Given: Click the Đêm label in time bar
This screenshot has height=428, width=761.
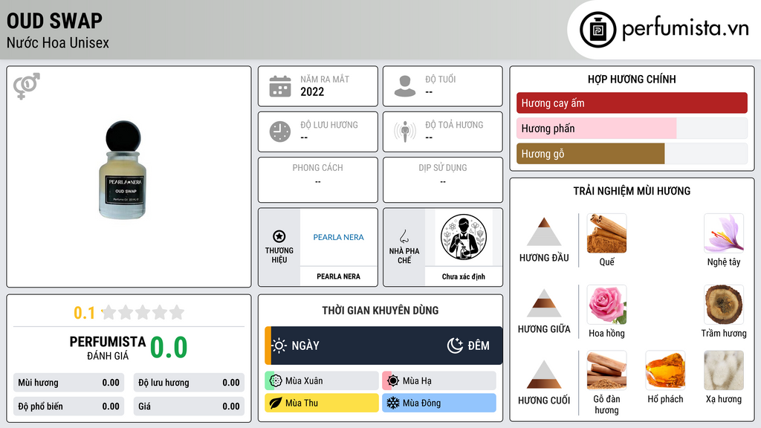Looking at the screenshot, I should coord(479,346).
